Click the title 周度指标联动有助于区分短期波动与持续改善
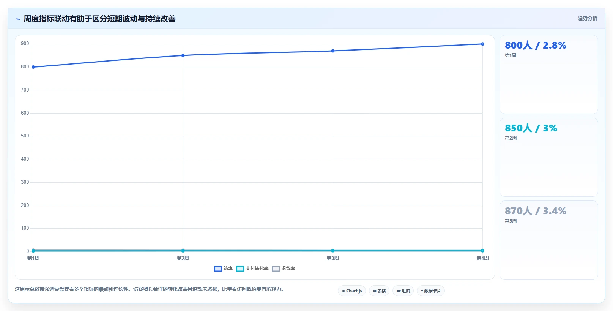The height and width of the screenshot is (311, 613). coord(99,19)
